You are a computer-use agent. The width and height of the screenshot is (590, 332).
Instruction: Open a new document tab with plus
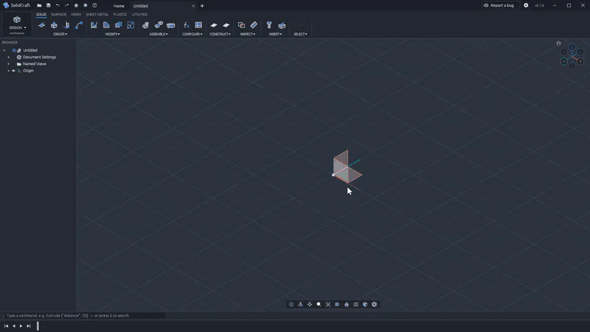point(202,6)
